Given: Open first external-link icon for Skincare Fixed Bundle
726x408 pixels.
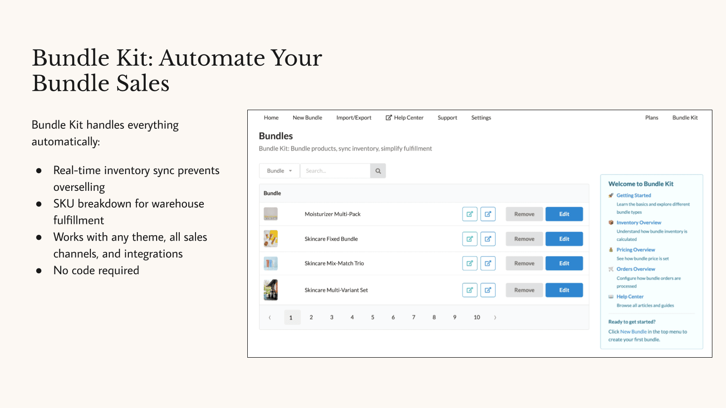Looking at the screenshot, I should tap(470, 239).
